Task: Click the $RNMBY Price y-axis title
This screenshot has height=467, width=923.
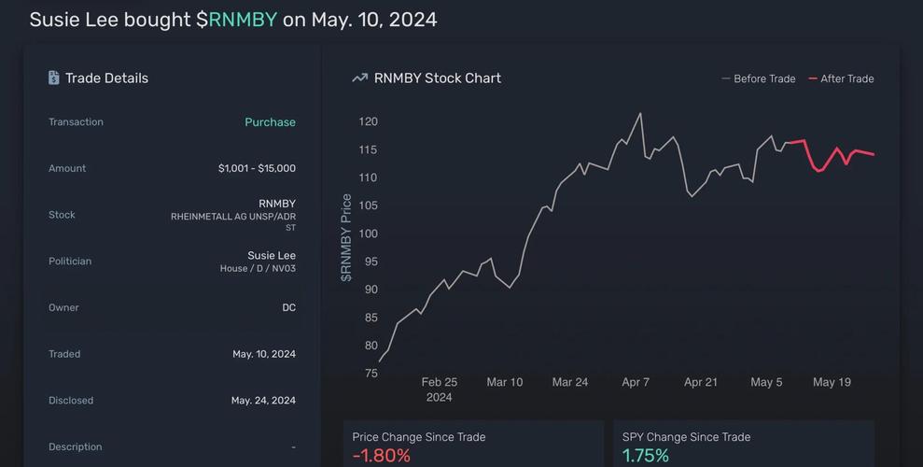Action: click(x=346, y=238)
